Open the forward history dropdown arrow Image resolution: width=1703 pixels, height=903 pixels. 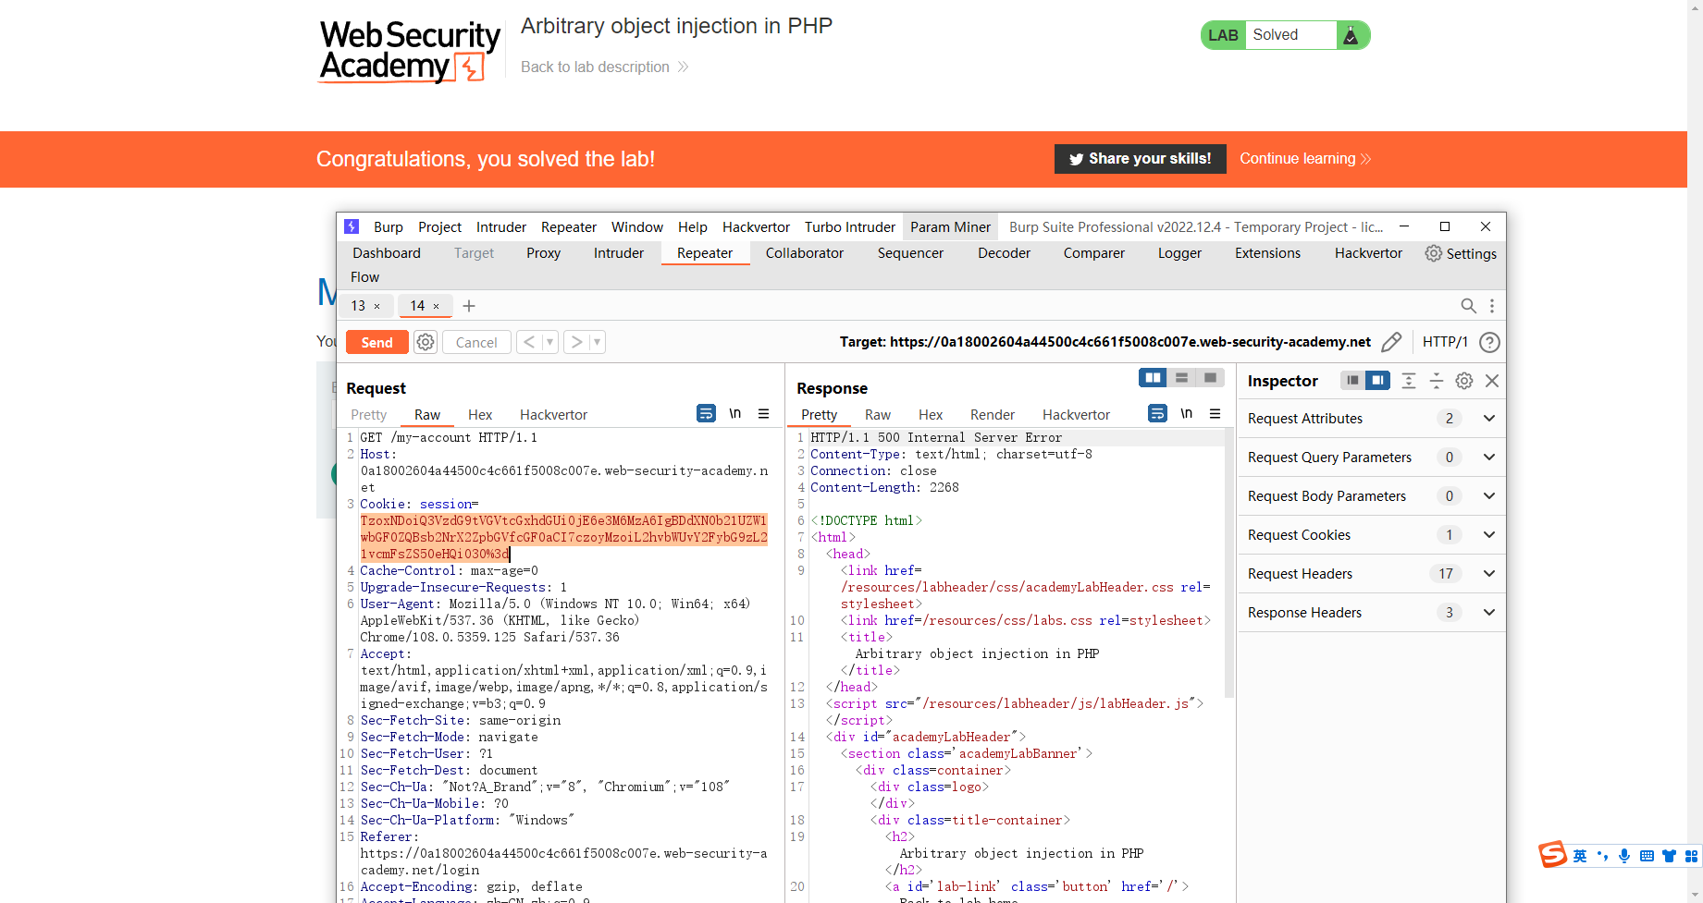(x=597, y=342)
